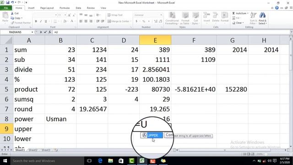Toggle Underline formatting

[46, 22]
